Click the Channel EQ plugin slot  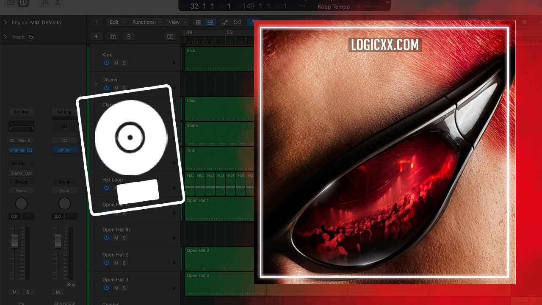point(21,150)
